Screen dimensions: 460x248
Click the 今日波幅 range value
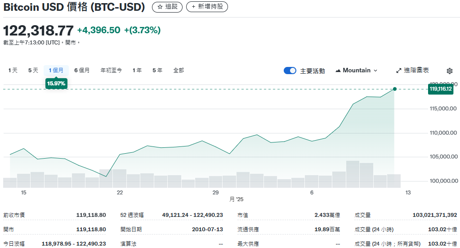tap(74, 244)
